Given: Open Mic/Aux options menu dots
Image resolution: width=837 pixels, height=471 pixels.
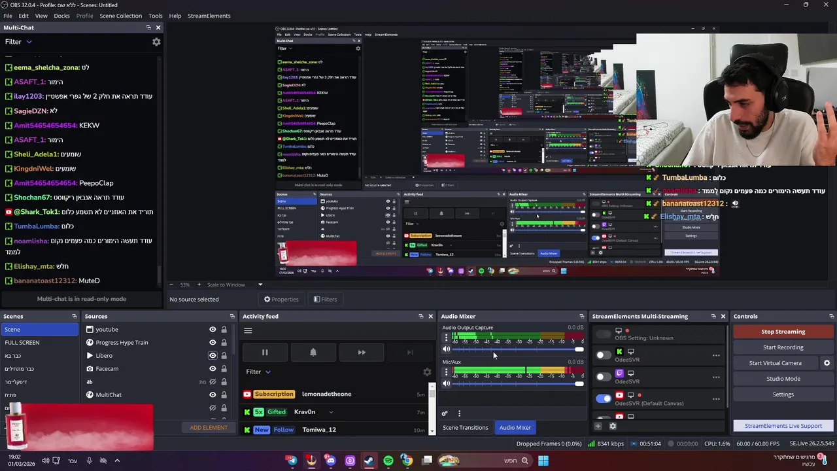Looking at the screenshot, I should [x=447, y=372].
